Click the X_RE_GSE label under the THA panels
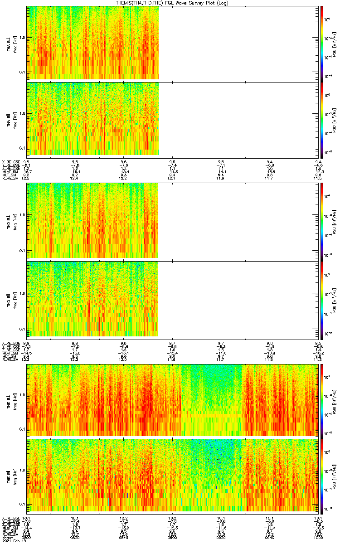Viewport: 340px width, 544px height. 12,161
